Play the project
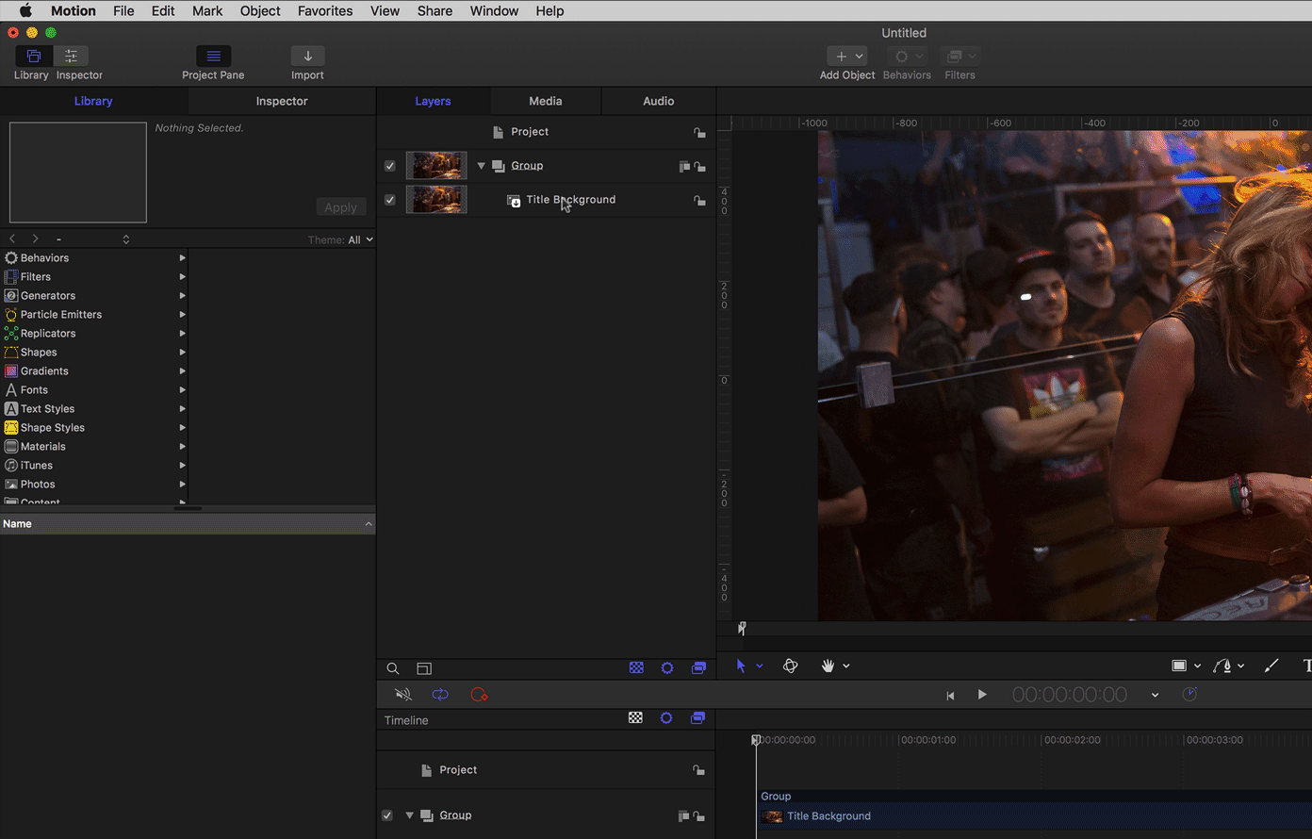This screenshot has height=839, width=1312. (982, 695)
